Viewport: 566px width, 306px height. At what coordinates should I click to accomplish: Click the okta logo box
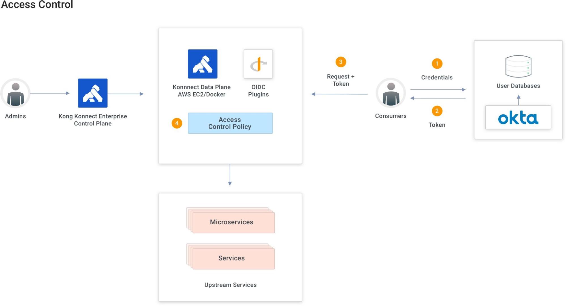click(x=518, y=117)
